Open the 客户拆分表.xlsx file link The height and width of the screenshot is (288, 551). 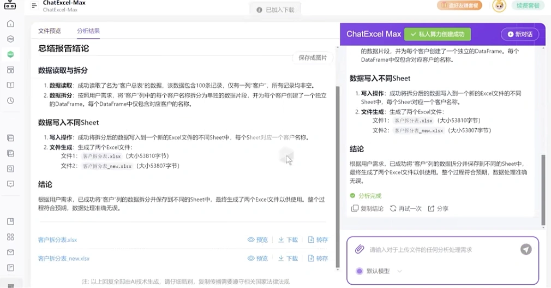coord(57,240)
